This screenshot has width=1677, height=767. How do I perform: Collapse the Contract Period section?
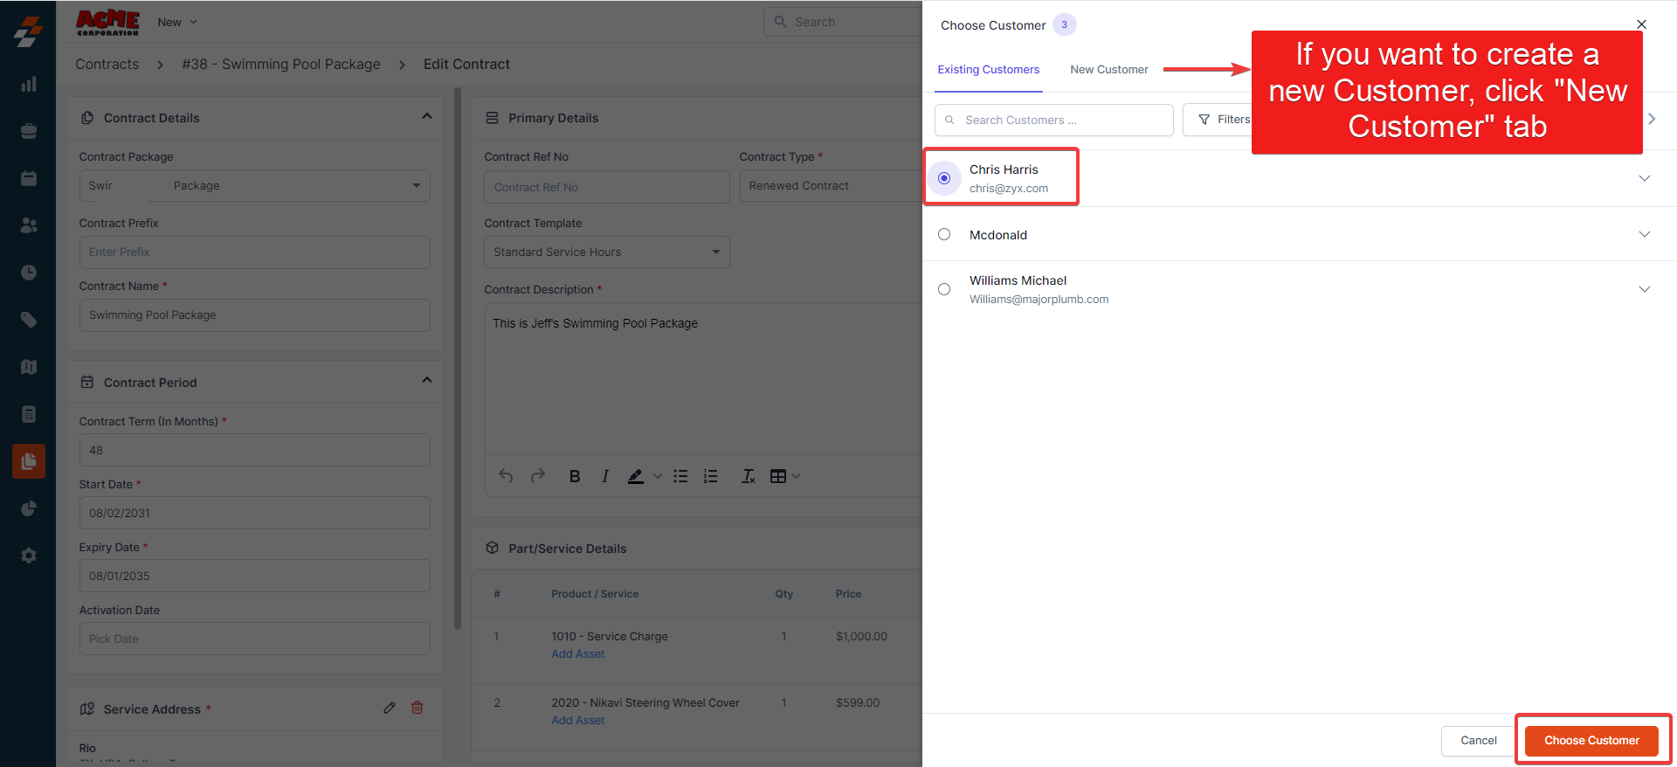click(427, 380)
